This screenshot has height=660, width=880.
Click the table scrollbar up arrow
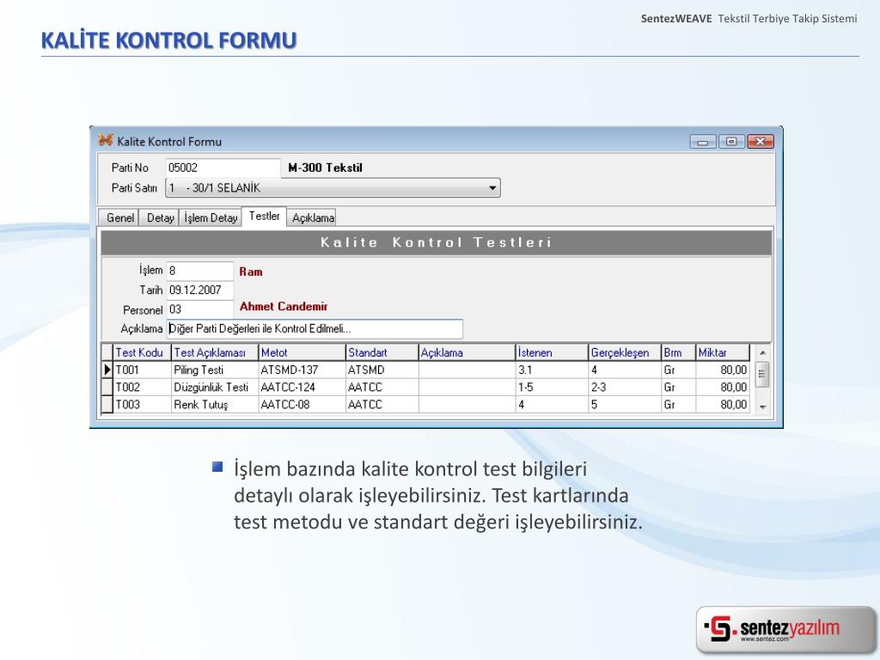(762, 353)
